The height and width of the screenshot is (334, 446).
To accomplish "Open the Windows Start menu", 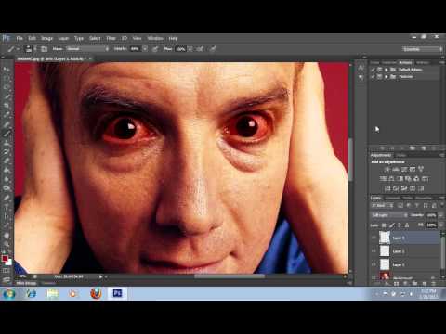I will pos(9,293).
